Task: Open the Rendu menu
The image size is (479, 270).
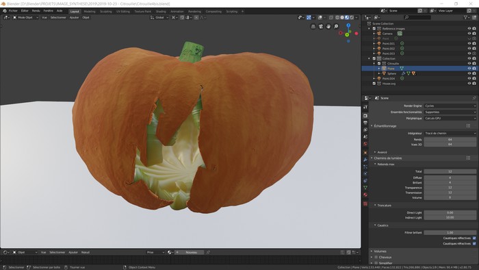Action: [36, 11]
